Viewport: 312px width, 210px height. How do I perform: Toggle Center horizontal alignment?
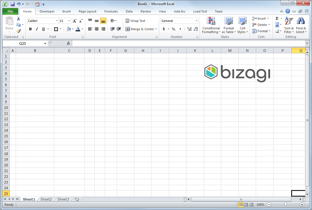click(x=97, y=29)
